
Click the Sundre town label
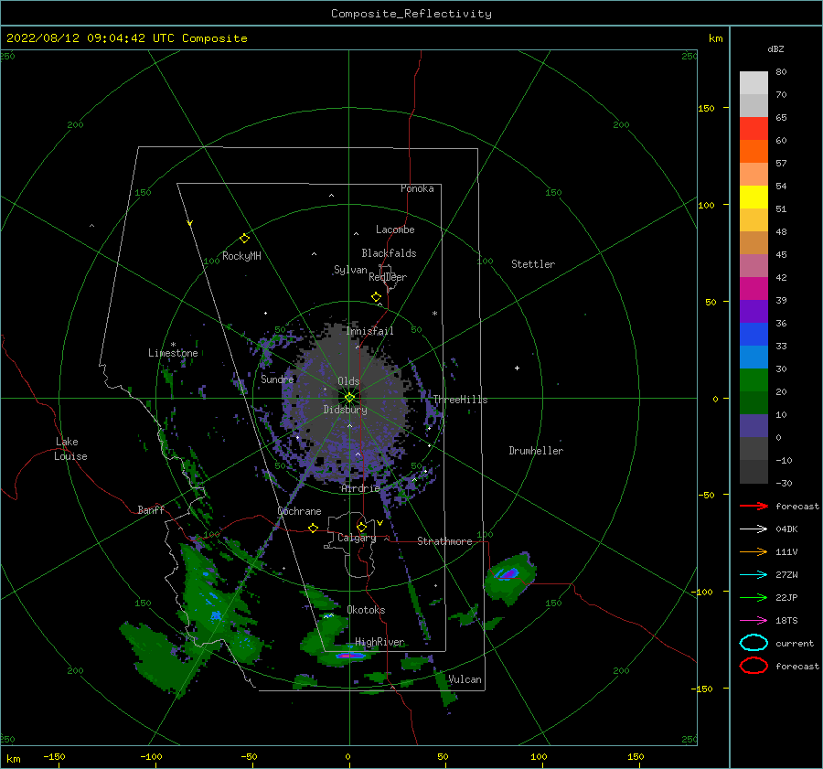pyautogui.click(x=277, y=379)
